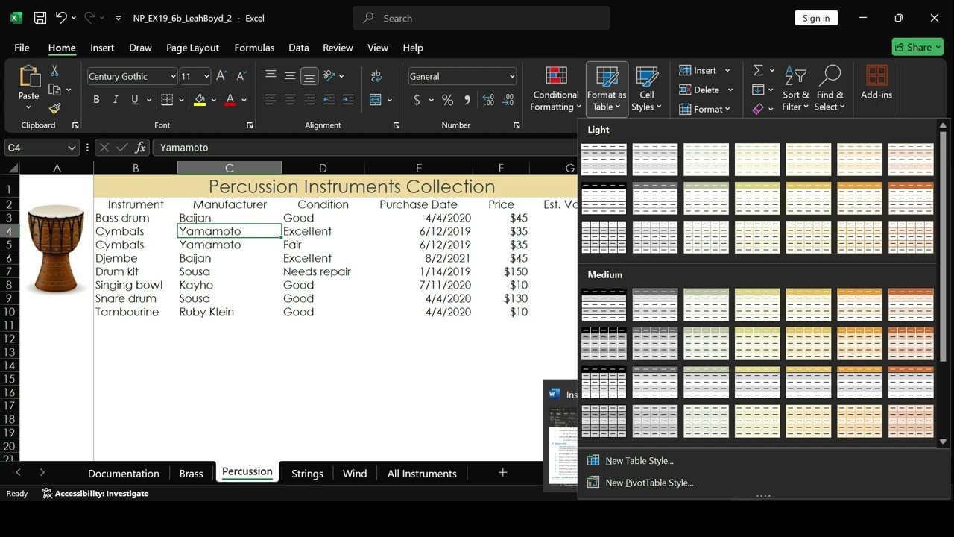Toggle Align Left for cell text
This screenshot has width=954, height=537.
point(271,100)
